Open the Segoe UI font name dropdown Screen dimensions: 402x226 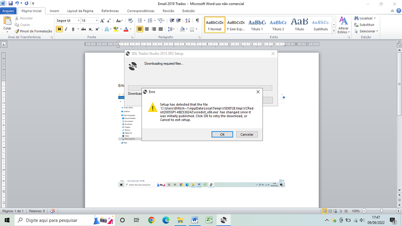coord(78,20)
